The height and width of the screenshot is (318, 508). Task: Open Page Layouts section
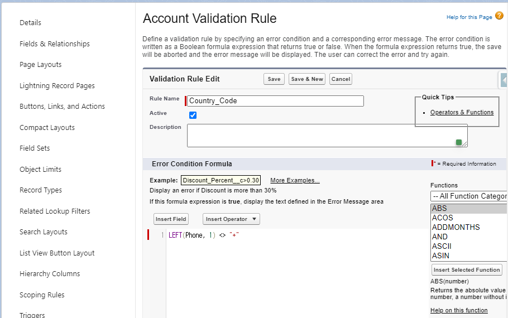point(41,65)
